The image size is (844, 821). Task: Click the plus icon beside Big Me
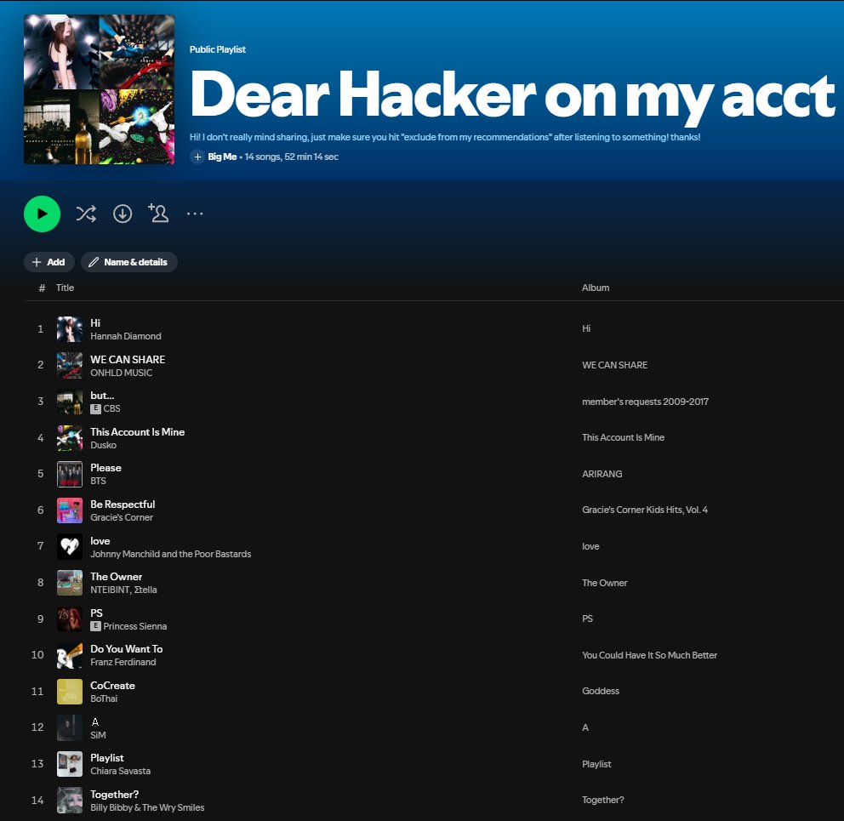pyautogui.click(x=197, y=157)
